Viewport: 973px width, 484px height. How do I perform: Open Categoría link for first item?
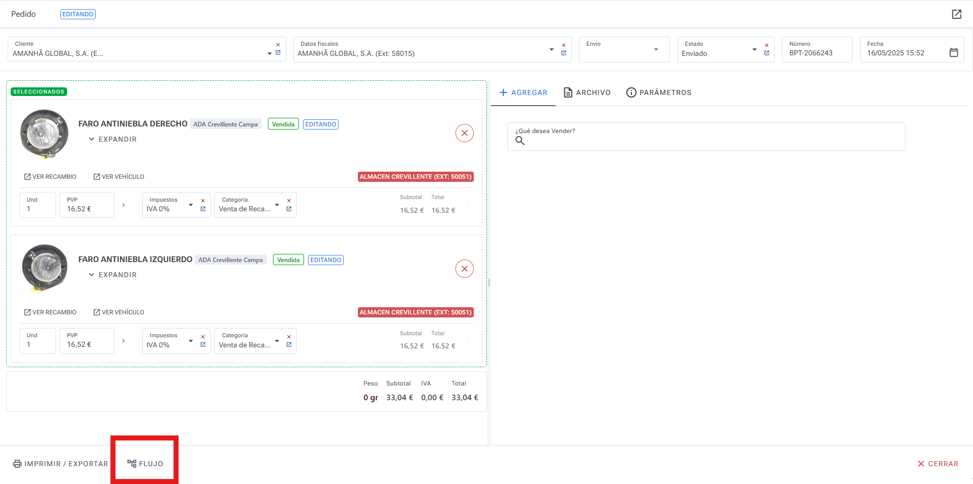[289, 209]
